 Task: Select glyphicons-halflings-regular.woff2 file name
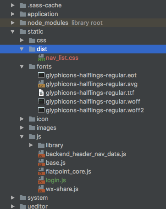[95, 110]
